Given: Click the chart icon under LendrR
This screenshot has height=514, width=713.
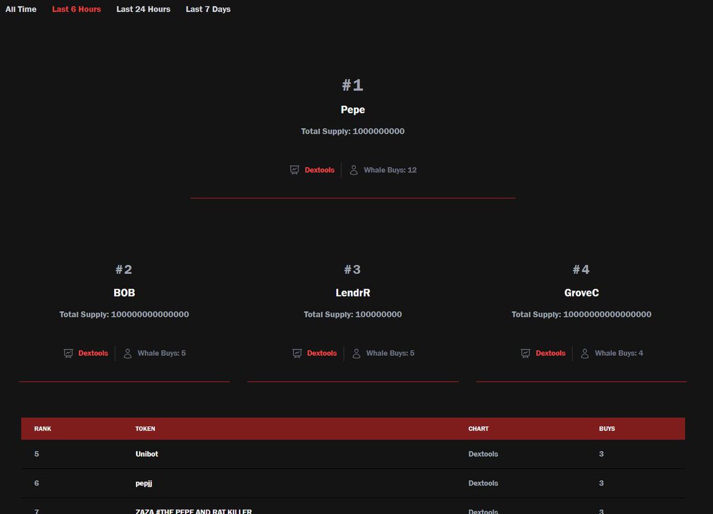Looking at the screenshot, I should coord(297,353).
